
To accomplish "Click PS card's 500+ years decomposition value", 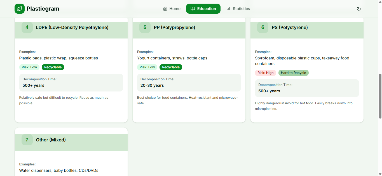I will click(x=269, y=91).
